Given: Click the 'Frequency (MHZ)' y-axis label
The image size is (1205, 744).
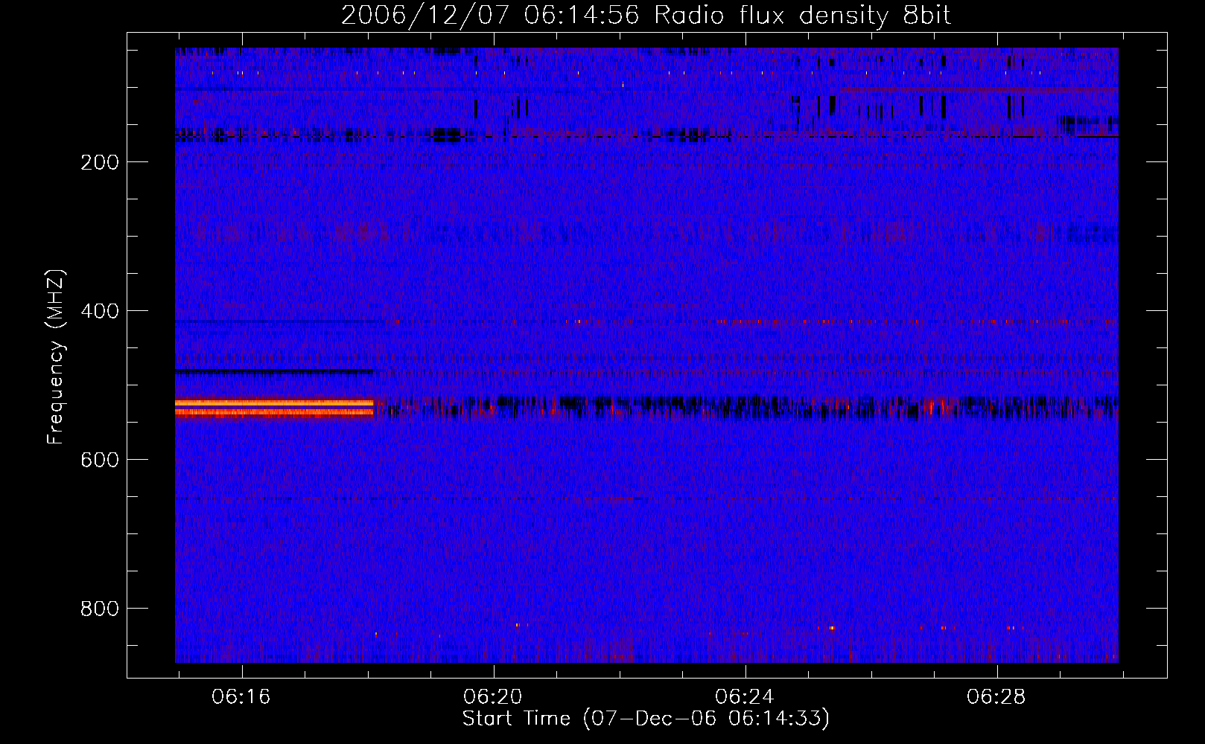Looking at the screenshot, I should [56, 357].
